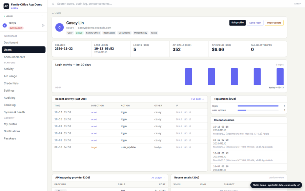Click the logout icon beside Toviya
Screen dimensions: 305x191
43,25
